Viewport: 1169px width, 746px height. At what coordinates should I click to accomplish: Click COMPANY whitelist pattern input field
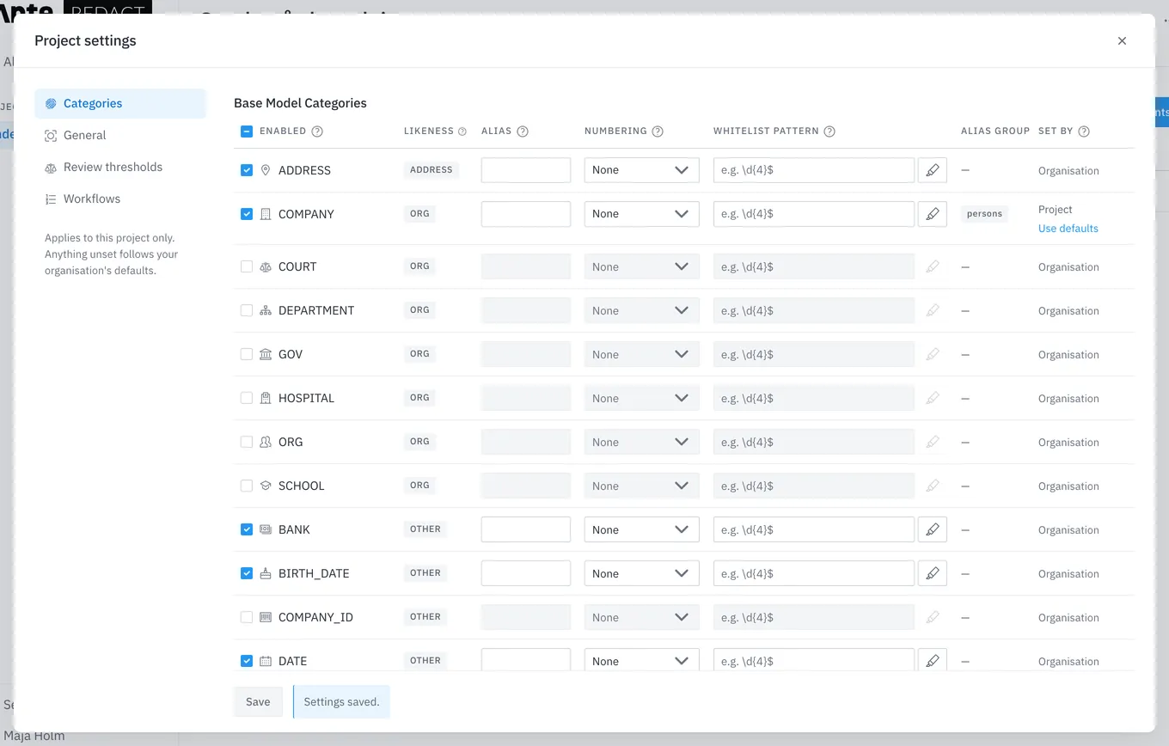click(x=814, y=214)
